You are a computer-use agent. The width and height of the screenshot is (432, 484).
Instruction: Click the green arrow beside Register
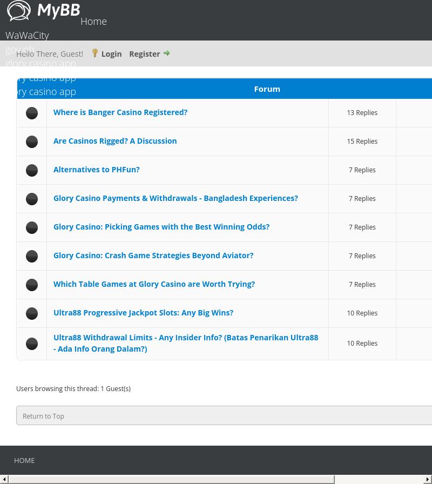[x=167, y=53]
